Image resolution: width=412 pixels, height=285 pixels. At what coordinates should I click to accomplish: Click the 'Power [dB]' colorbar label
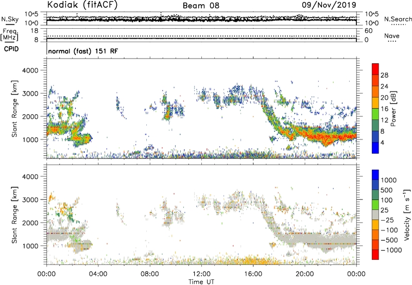[x=393, y=109]
